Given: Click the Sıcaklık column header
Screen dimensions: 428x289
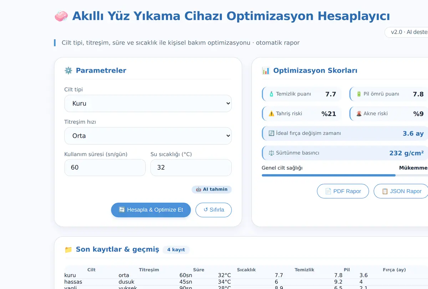Looking at the screenshot, I should coord(246,270).
